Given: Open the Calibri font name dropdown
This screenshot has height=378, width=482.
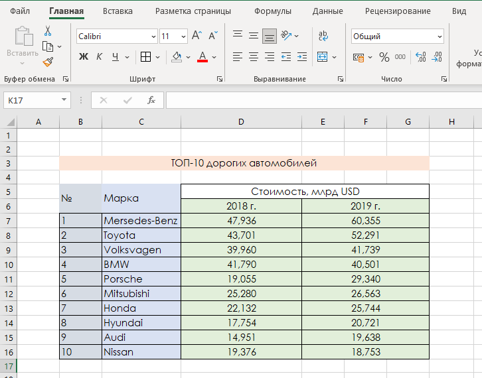Looking at the screenshot, I should pyautogui.click(x=154, y=36).
